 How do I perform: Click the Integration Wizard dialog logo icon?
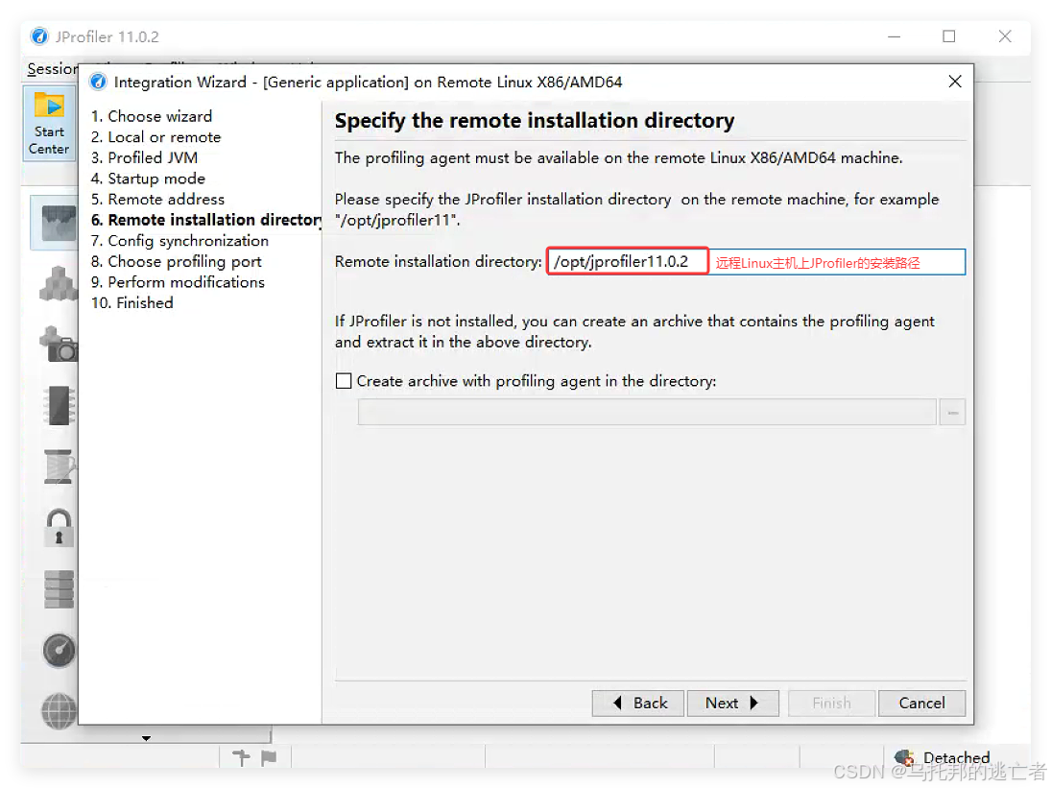pyautogui.click(x=99, y=82)
